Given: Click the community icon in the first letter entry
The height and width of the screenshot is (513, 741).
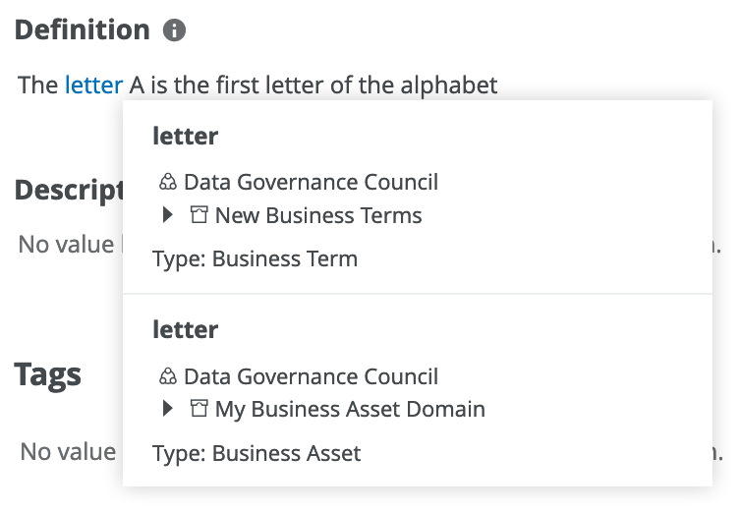Looking at the screenshot, I should pyautogui.click(x=167, y=182).
